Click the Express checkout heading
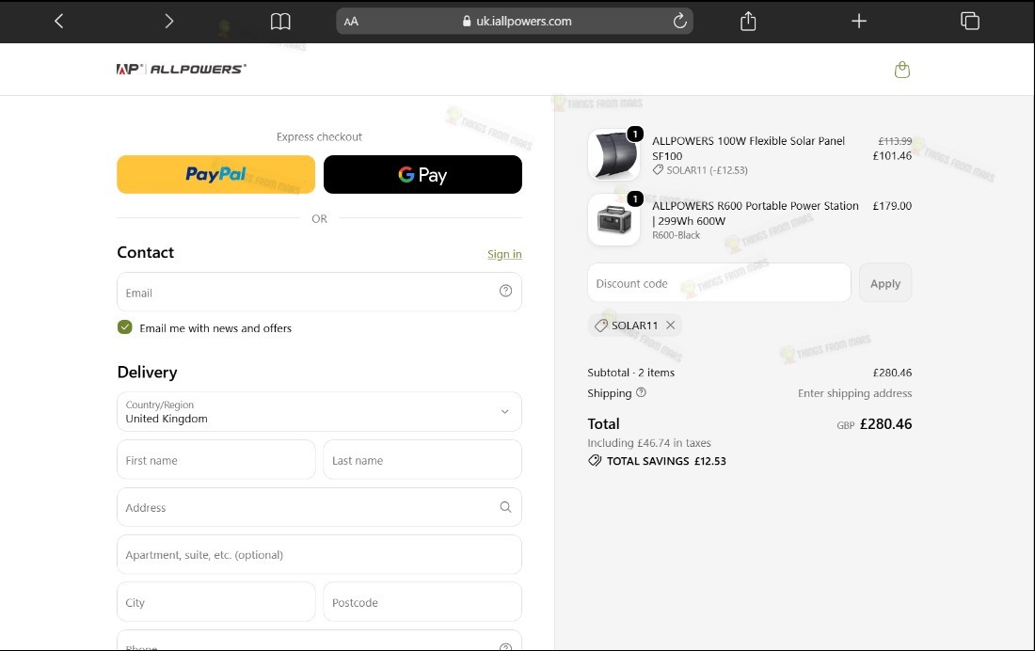The image size is (1035, 651). pos(320,136)
